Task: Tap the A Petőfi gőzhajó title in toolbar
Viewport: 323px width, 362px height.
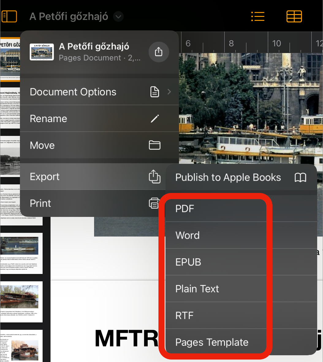Action: (69, 17)
